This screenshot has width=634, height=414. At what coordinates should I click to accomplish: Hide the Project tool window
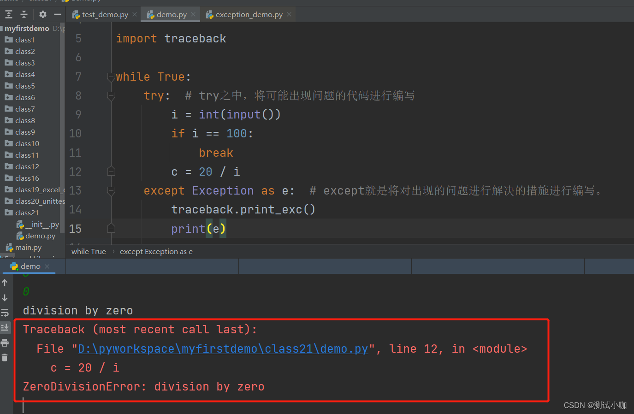coord(57,14)
